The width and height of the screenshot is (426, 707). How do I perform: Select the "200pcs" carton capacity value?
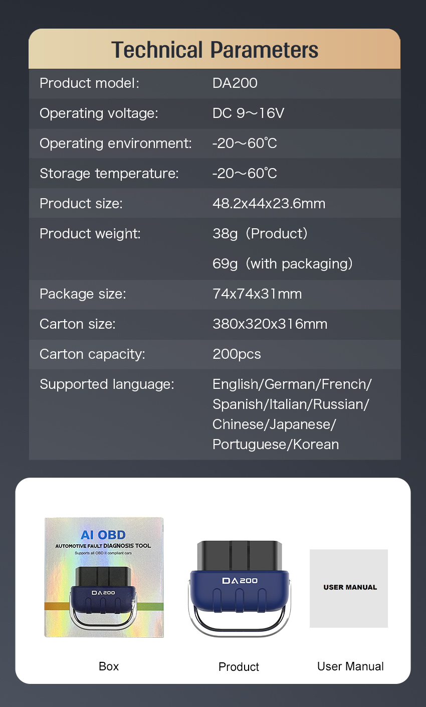point(237,354)
